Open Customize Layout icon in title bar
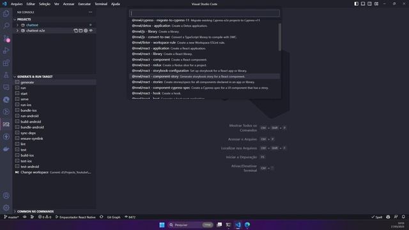 (376, 4)
